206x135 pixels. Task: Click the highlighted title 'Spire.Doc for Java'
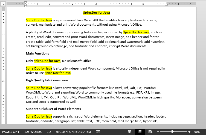tap(96, 13)
